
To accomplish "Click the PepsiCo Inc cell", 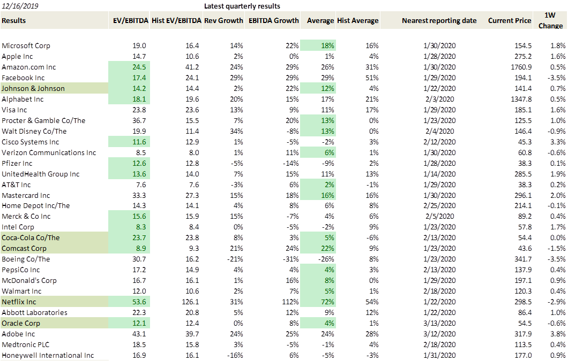I will pos(21,270).
